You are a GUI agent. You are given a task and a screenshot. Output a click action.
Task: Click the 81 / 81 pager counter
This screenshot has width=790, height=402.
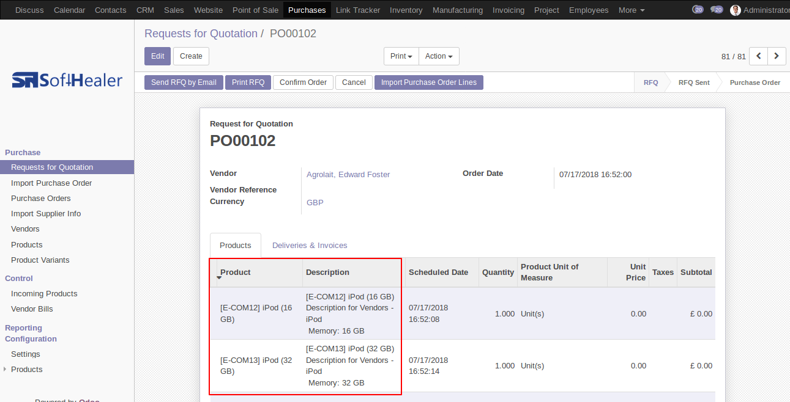733,57
